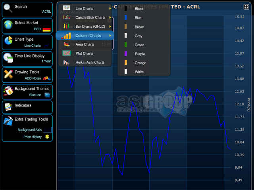Open the Time Line Display button

27,59
